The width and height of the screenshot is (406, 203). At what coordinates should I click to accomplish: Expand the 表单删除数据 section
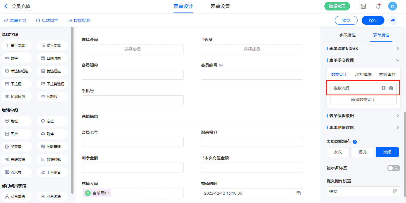pos(398,127)
